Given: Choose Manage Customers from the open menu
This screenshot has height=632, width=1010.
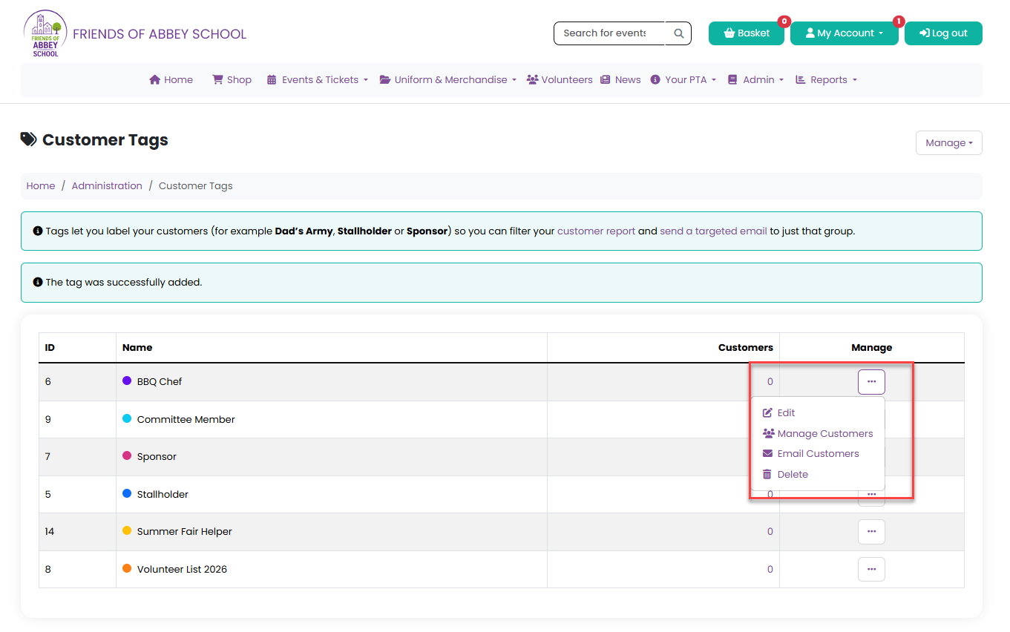Looking at the screenshot, I should [x=818, y=434].
